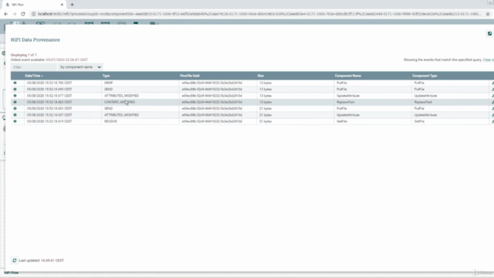
Task: Open the 'by component name' filter dropdown
Action: click(x=80, y=67)
